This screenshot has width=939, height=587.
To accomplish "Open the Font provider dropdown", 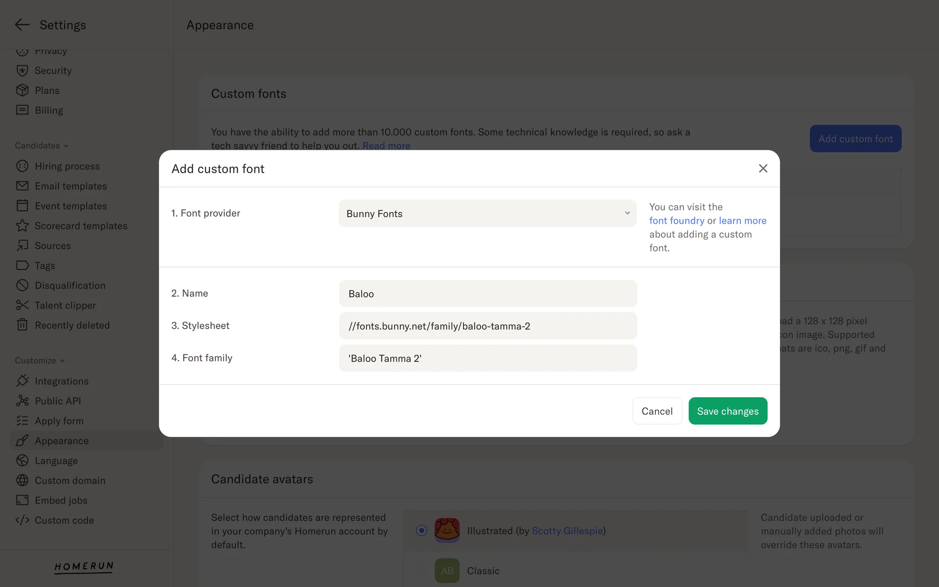I will (x=487, y=213).
